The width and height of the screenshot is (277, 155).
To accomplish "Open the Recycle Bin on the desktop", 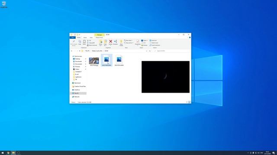I will [4, 5].
